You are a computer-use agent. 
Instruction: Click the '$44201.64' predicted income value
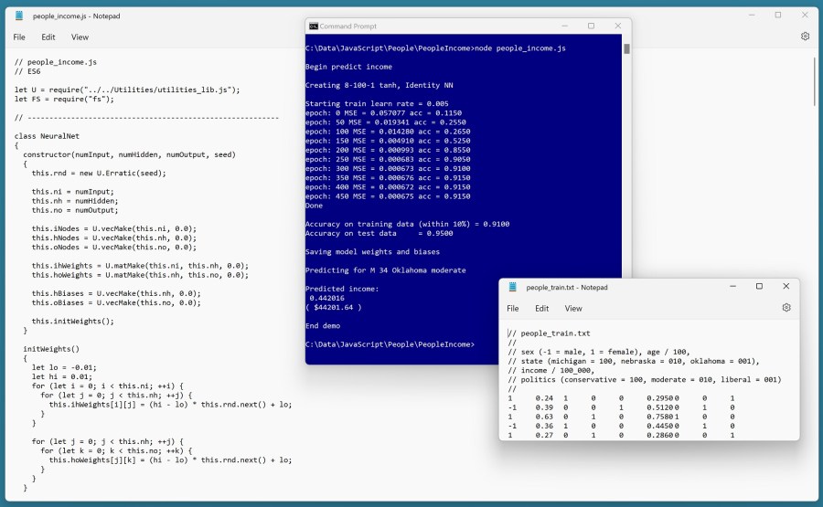point(333,308)
